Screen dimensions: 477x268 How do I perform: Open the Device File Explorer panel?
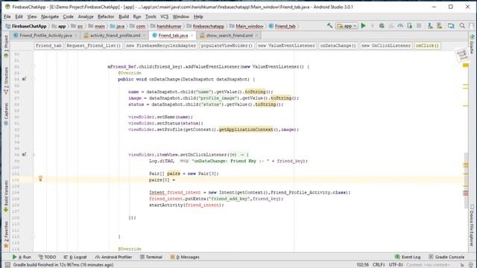[x=472, y=225]
